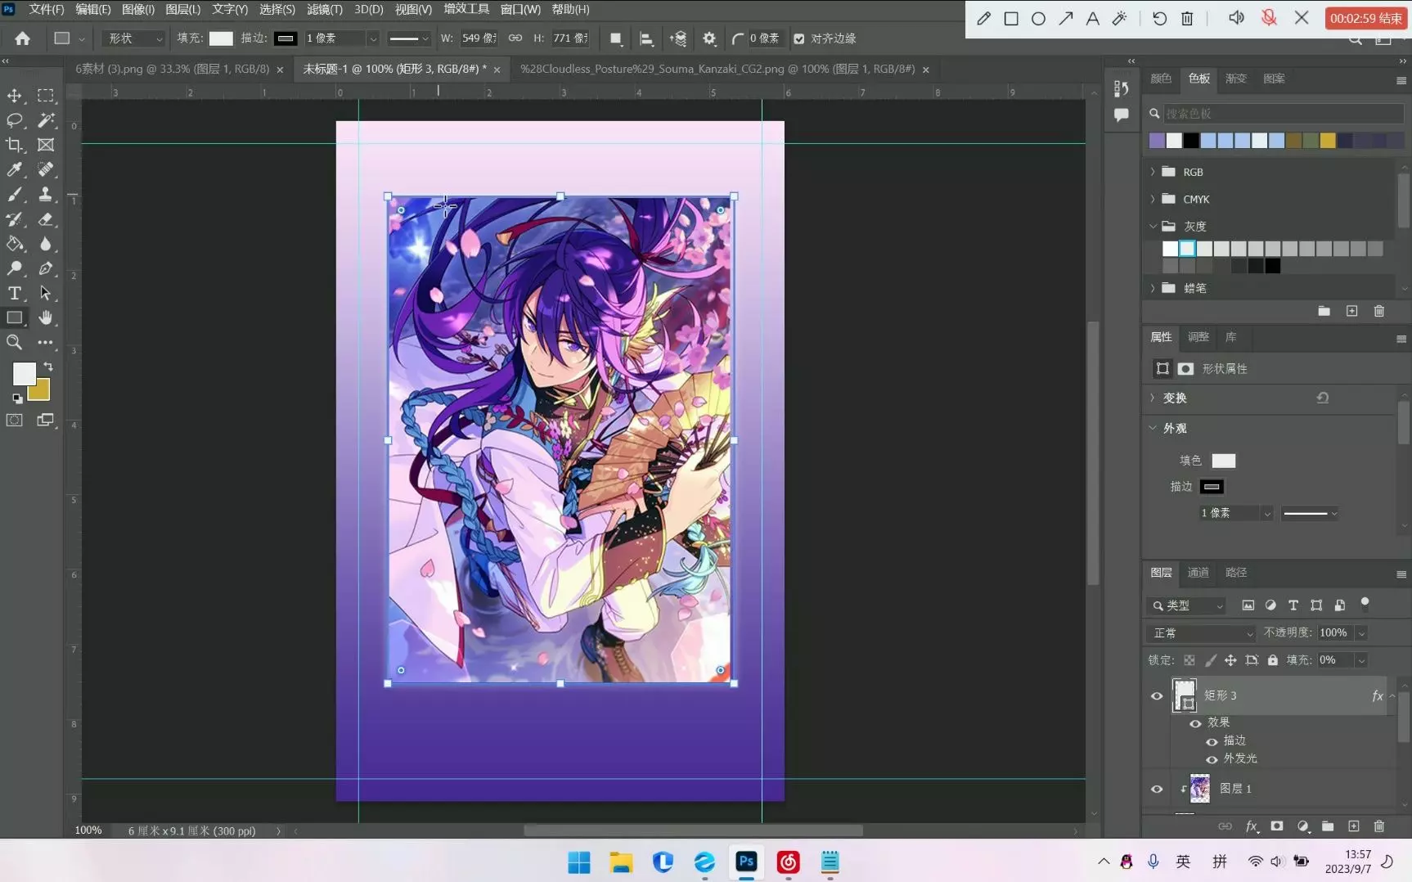Expand the RGB swatch folder
This screenshot has height=882, width=1412.
click(1153, 172)
